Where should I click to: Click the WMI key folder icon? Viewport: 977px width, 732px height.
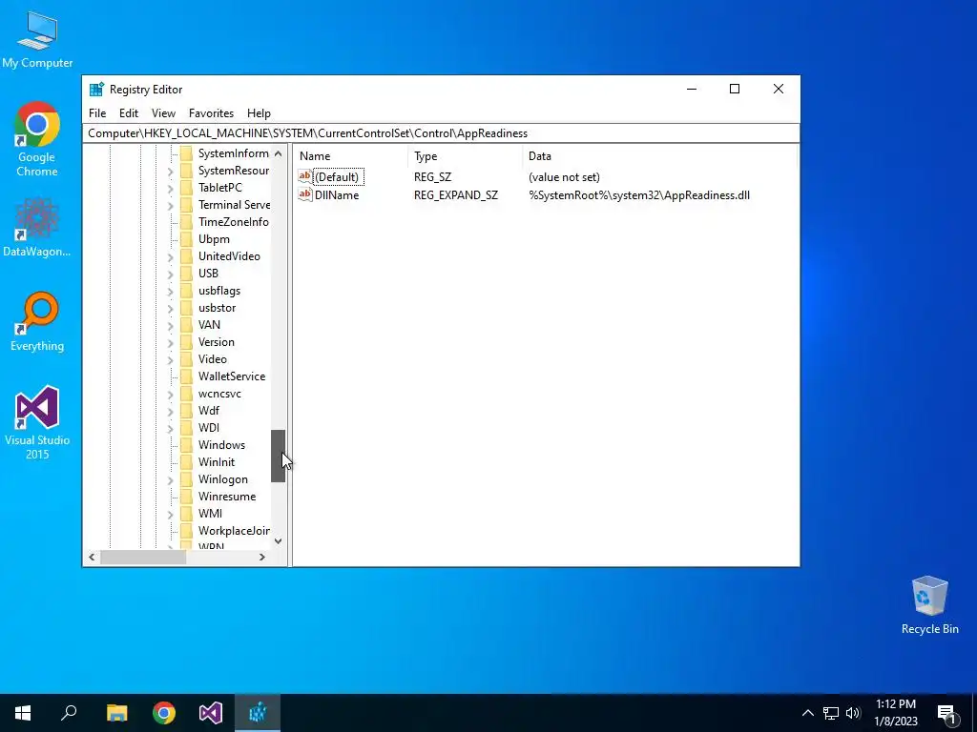click(186, 514)
